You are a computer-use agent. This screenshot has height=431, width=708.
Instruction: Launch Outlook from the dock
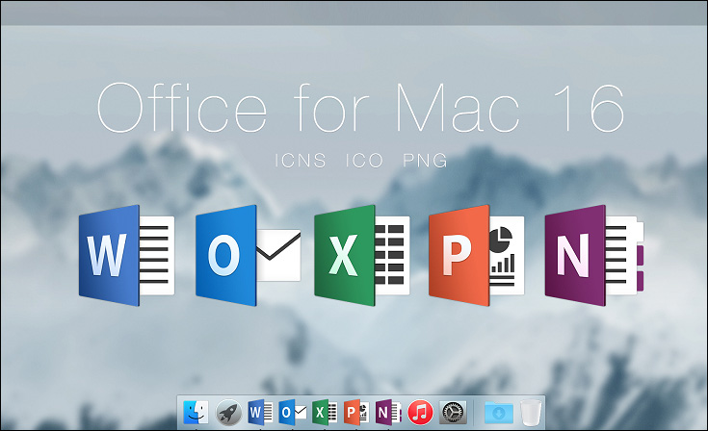[293, 412]
